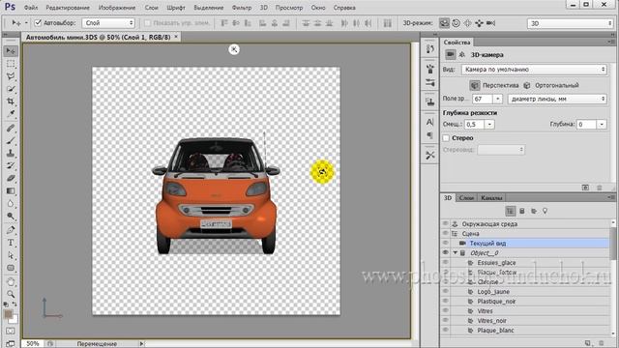Select the Eyedropper tool
This screenshot has height=348, width=619.
(11, 114)
